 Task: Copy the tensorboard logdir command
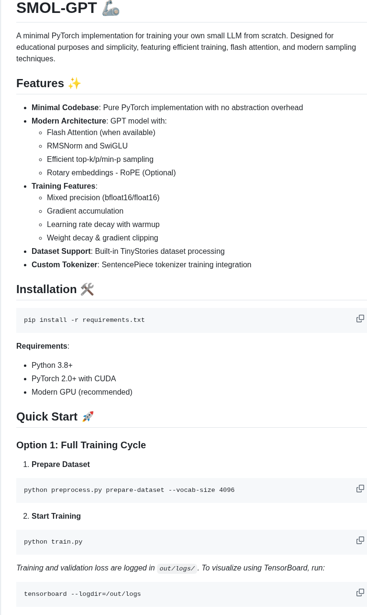(x=360, y=592)
